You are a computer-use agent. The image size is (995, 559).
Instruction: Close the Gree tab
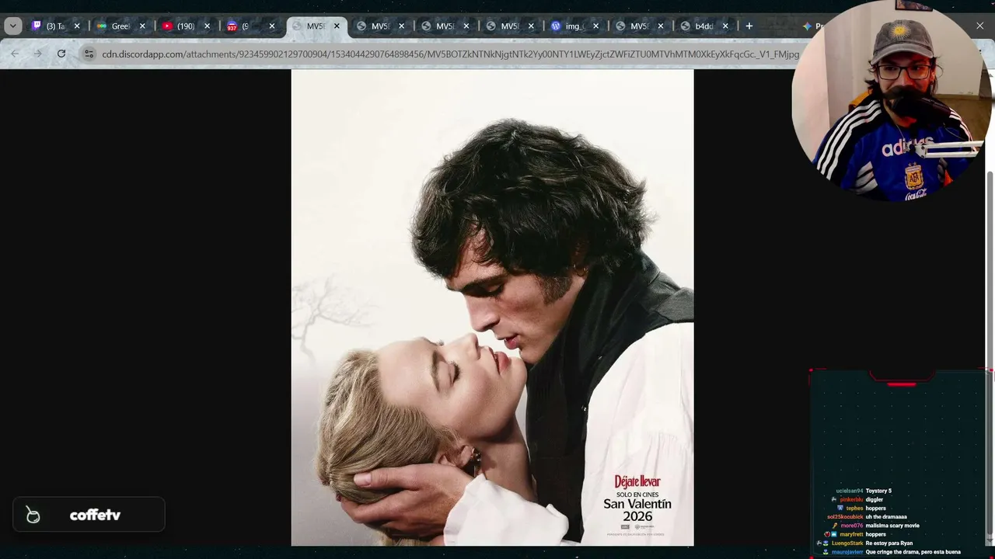click(x=142, y=26)
